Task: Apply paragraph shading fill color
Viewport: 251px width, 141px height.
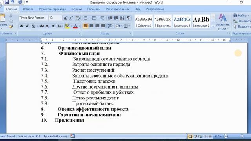Action: [118, 26]
